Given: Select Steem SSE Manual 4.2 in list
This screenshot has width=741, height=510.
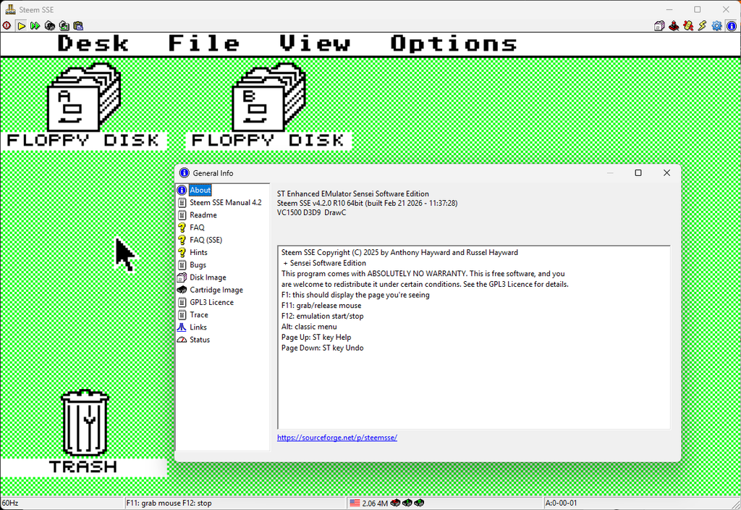Looking at the screenshot, I should point(225,203).
